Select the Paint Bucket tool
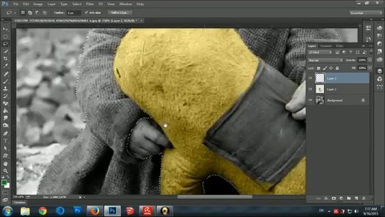Viewport: 385px width, 217px height. pos(5,111)
